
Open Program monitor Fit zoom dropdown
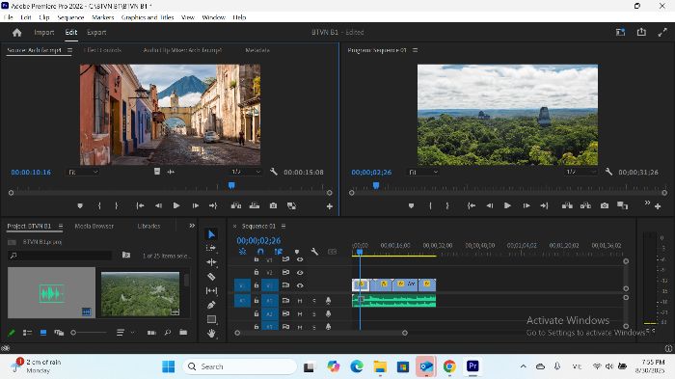423,172
